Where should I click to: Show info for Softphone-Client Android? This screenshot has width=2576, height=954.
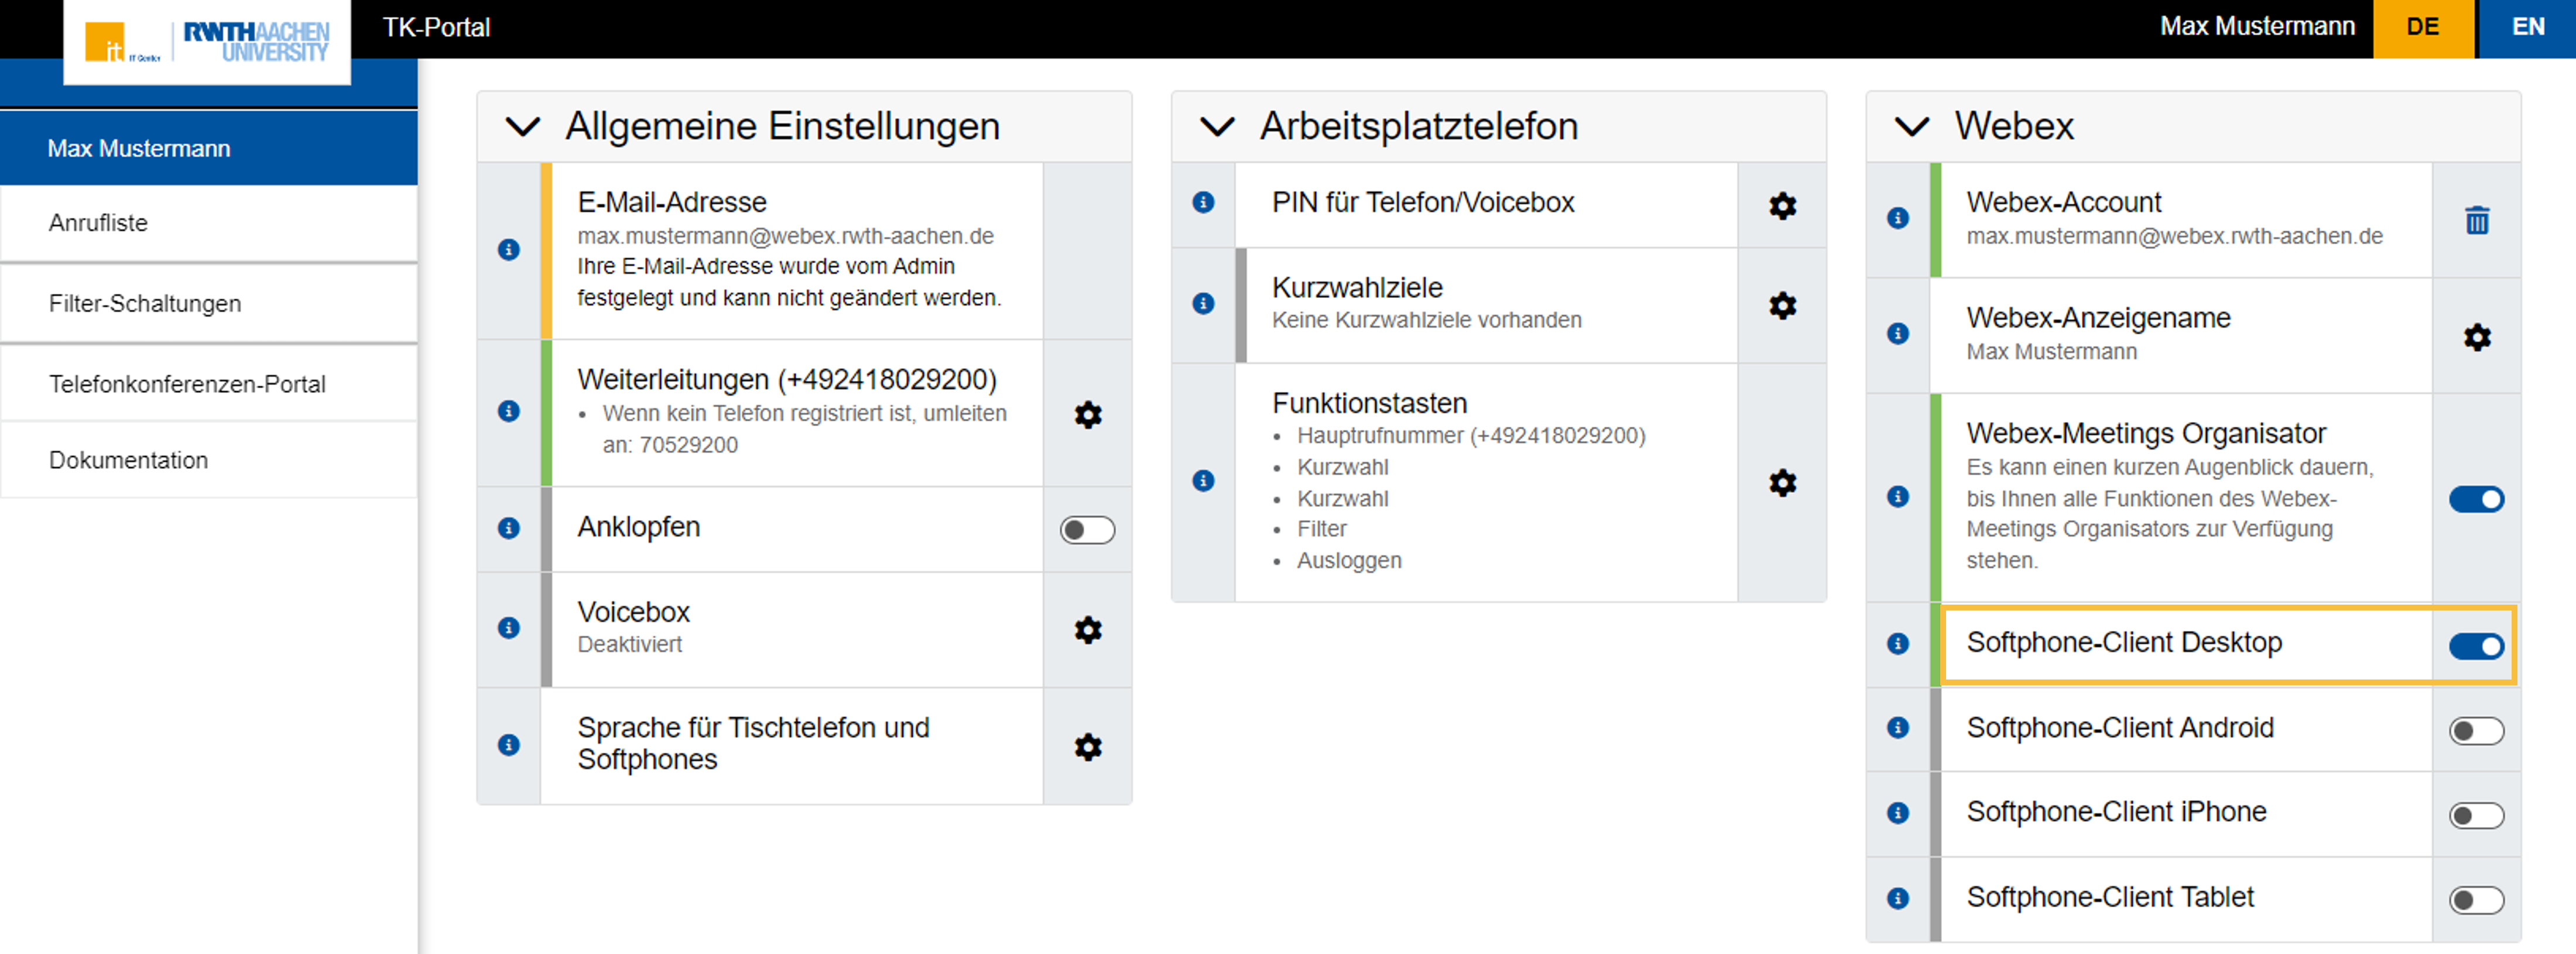[1897, 728]
